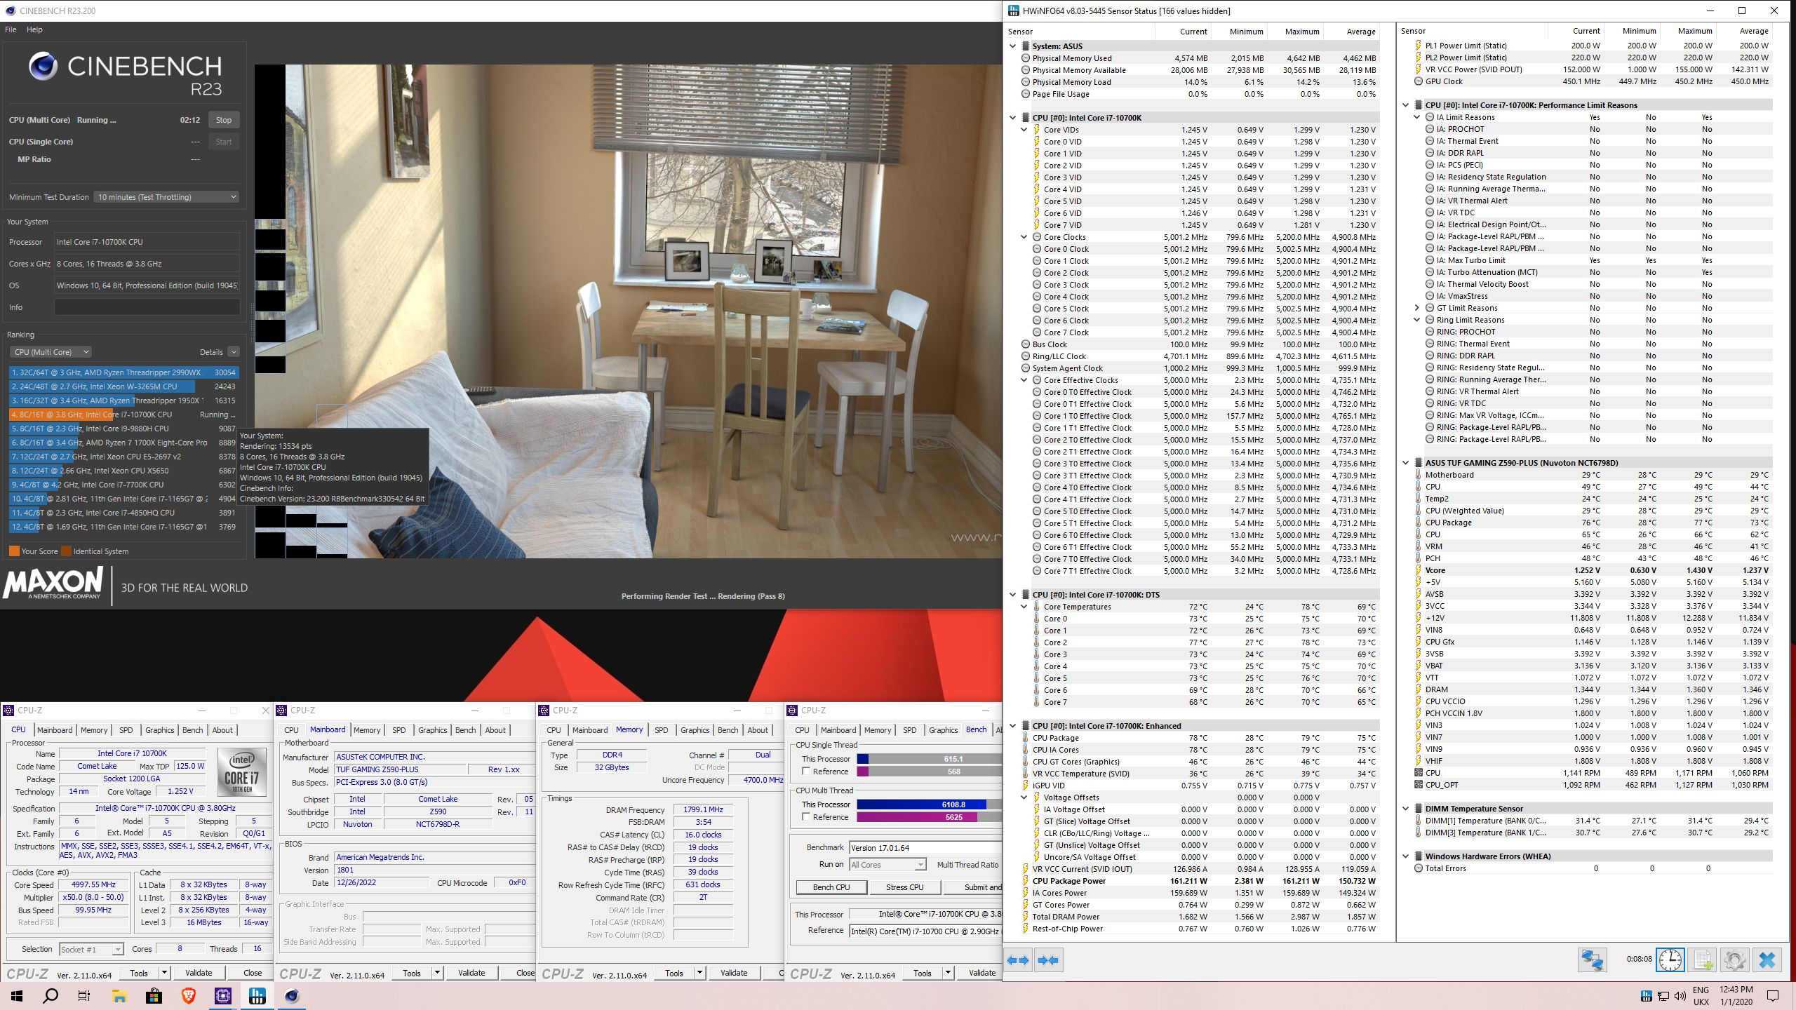Click Vcore voltage bolt icon
The width and height of the screenshot is (1796, 1010).
point(1419,570)
